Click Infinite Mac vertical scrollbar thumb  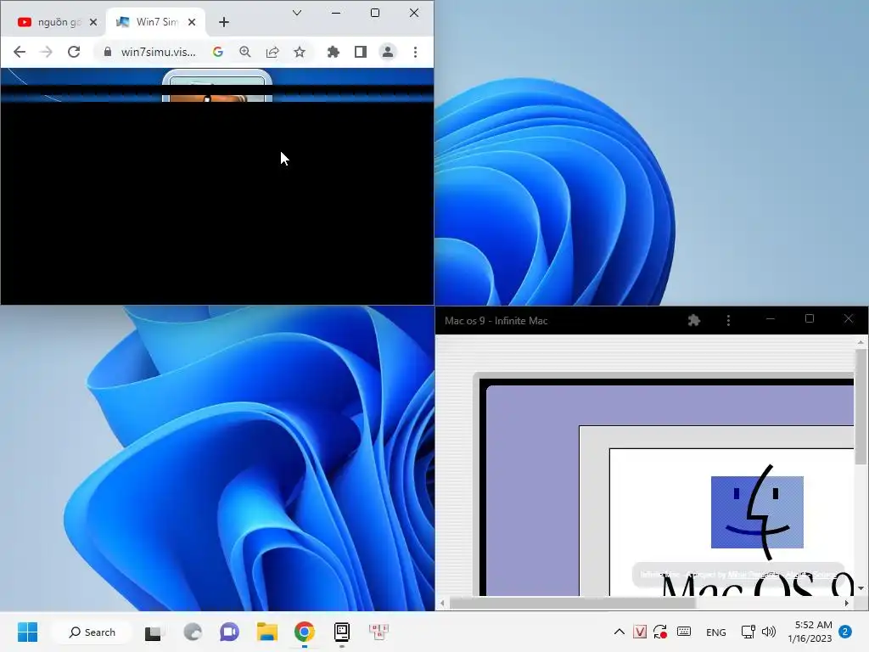pos(861,407)
